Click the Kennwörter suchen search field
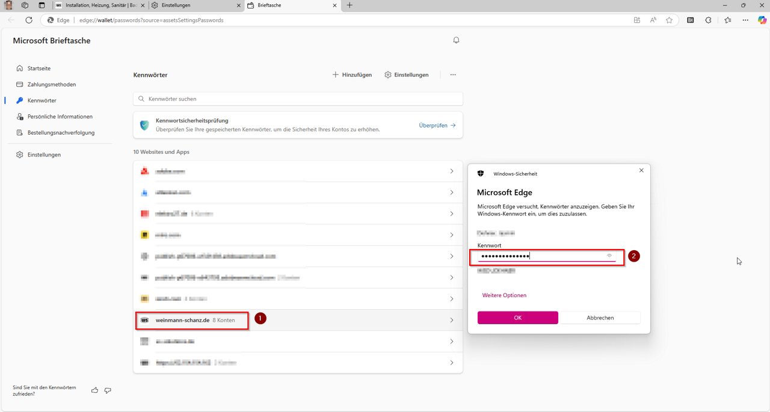The width and height of the screenshot is (770, 412). (298, 99)
